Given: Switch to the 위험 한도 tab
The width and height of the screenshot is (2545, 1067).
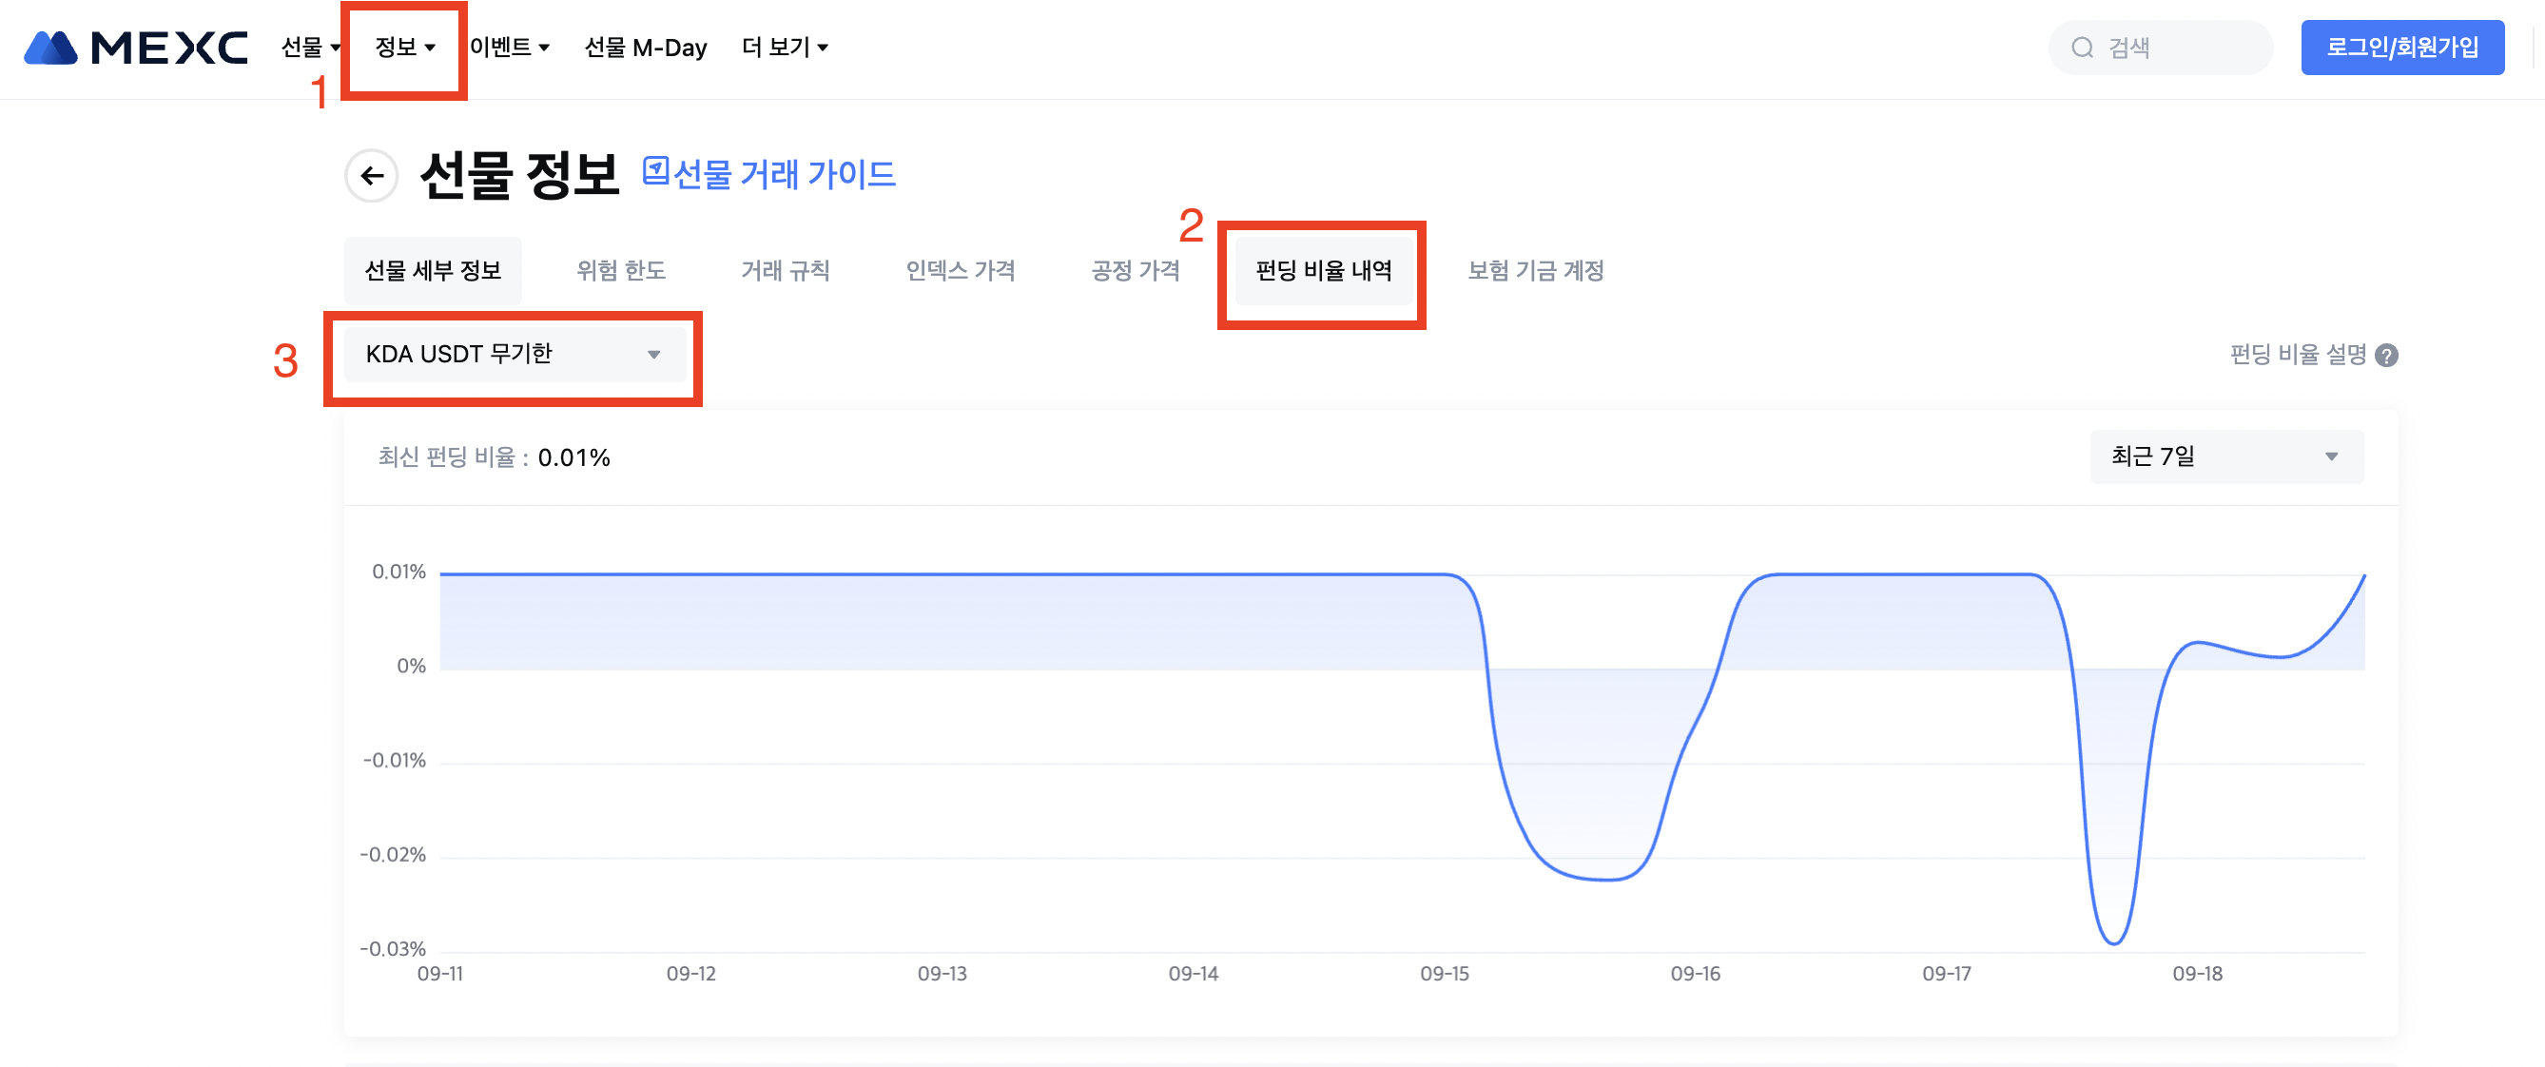Looking at the screenshot, I should pyautogui.click(x=620, y=271).
